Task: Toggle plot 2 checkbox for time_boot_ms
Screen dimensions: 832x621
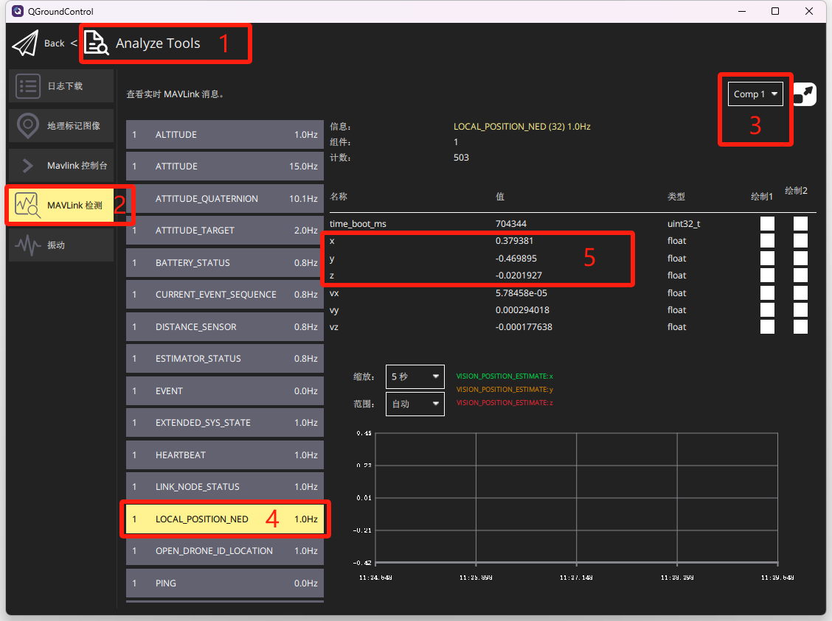Action: (801, 224)
